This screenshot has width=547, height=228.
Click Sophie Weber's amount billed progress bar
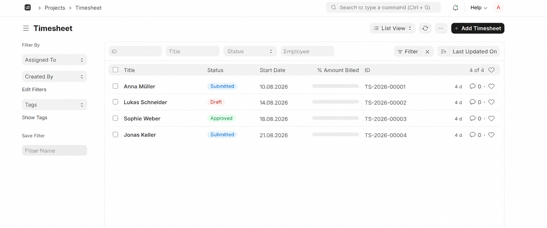[335, 118]
